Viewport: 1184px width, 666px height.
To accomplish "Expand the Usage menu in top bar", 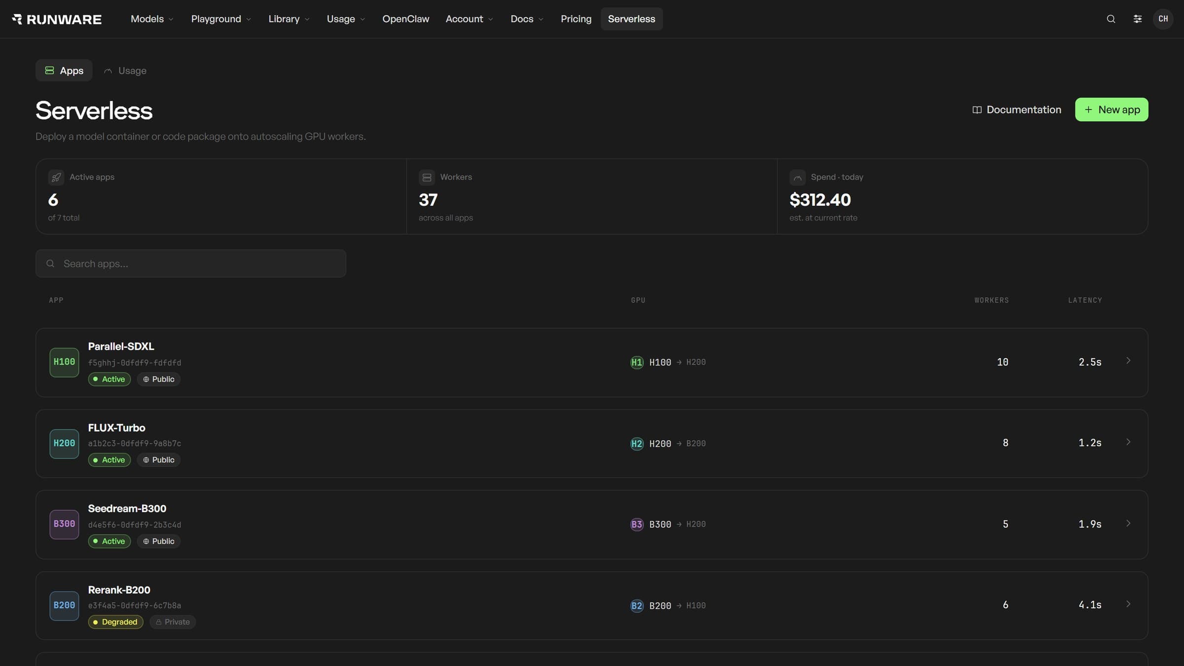I will point(346,19).
